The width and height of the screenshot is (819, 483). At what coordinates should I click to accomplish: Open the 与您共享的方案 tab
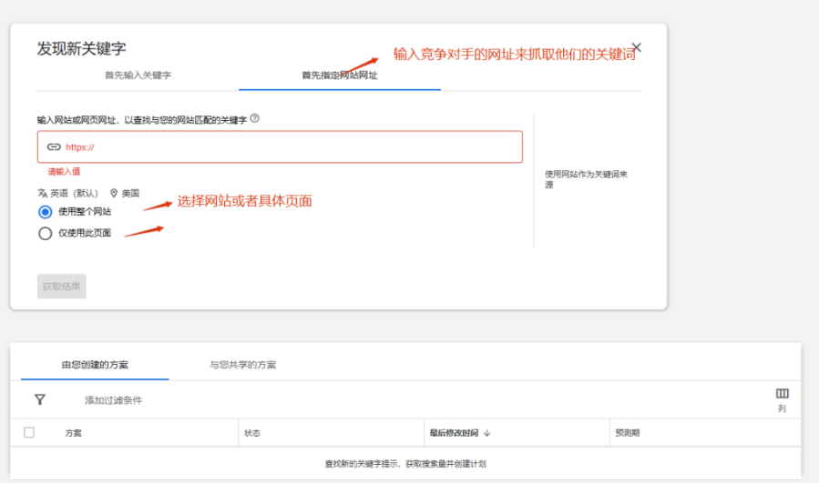(242, 365)
